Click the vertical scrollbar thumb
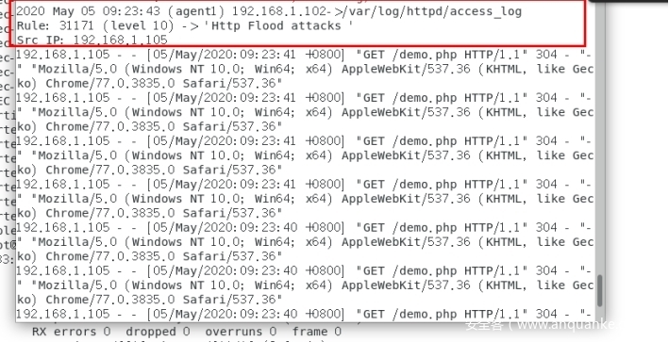The width and height of the screenshot is (669, 342). tap(600, 290)
